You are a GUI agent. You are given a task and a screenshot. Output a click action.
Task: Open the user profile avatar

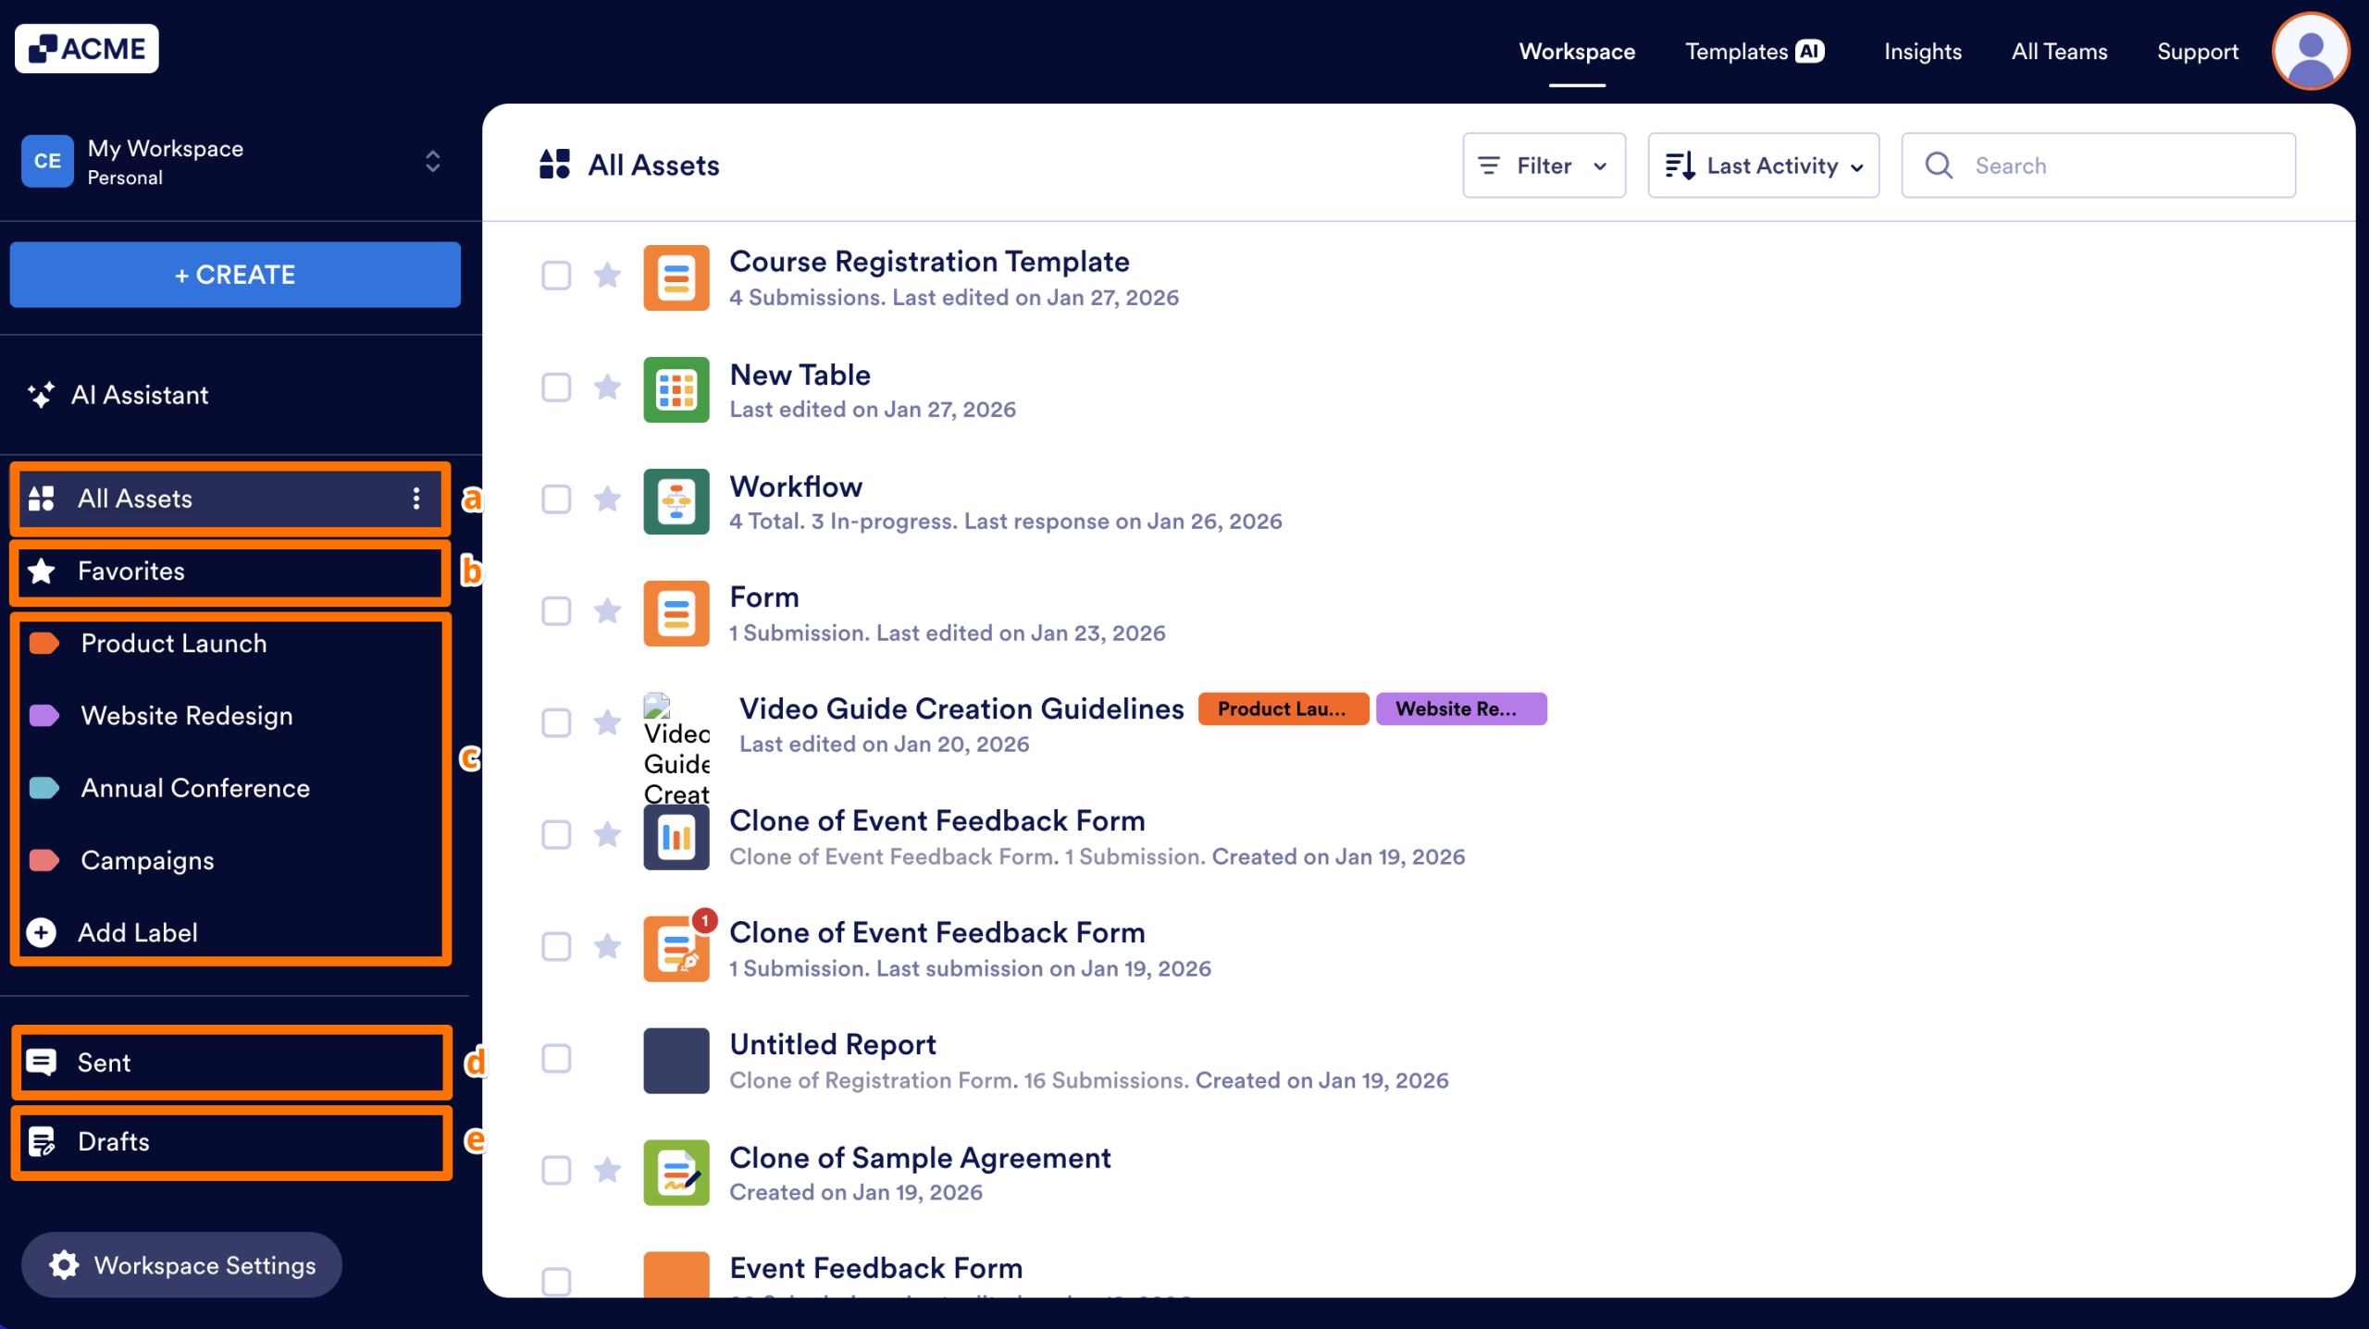[x=2310, y=52]
